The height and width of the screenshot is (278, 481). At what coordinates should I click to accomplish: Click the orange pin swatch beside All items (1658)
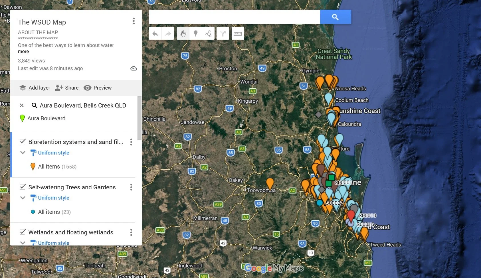(33, 167)
